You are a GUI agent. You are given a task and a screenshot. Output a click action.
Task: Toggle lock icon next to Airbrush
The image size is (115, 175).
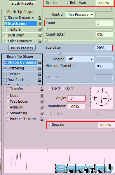[42, 107]
